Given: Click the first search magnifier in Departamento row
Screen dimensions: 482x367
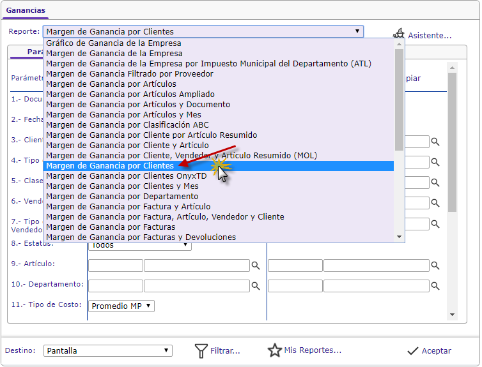Looking at the screenshot, I should [256, 286].
